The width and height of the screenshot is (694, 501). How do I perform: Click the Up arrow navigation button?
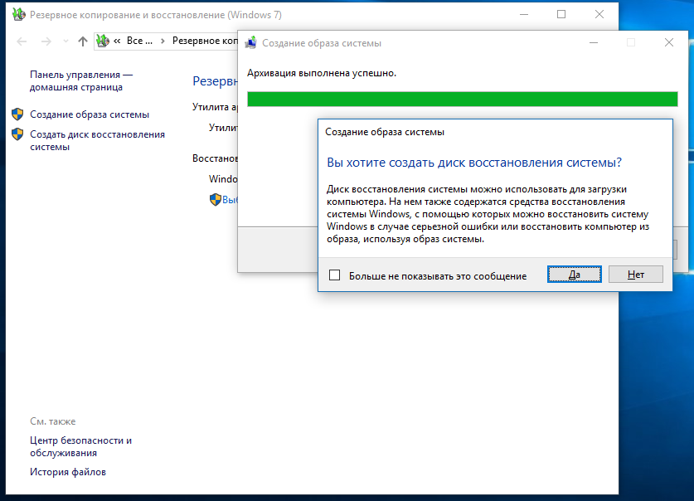coord(83,41)
